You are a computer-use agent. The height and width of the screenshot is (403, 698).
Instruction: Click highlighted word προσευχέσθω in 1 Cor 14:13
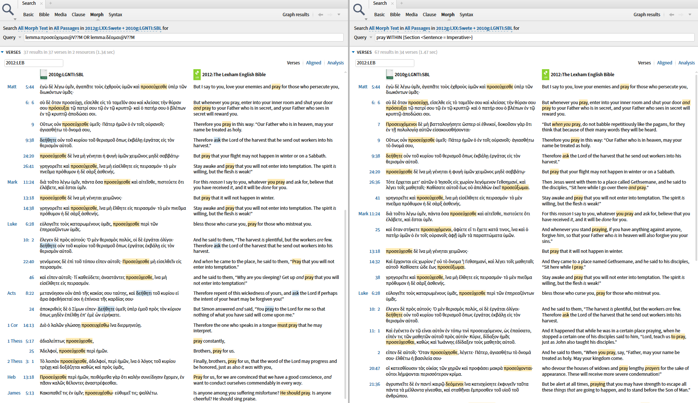[95, 325]
